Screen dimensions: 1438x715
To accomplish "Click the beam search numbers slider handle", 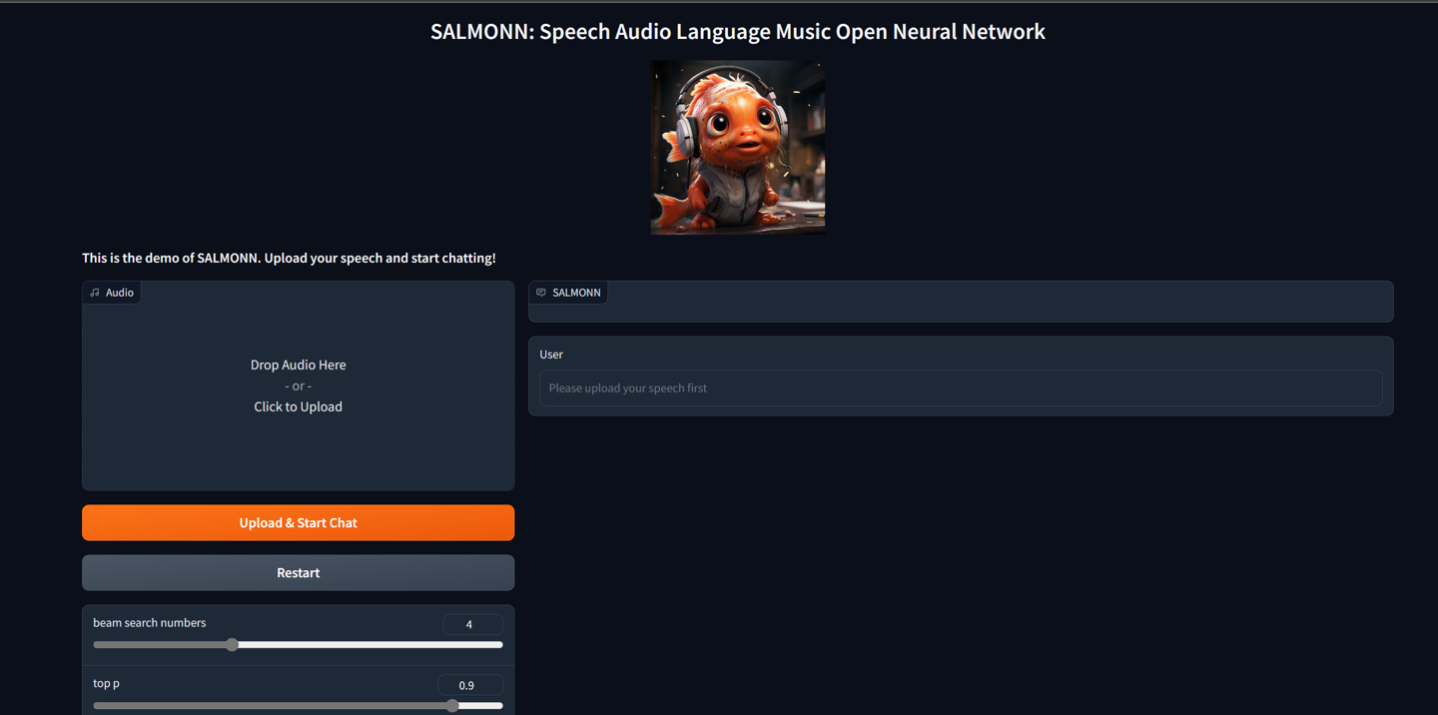I will (x=232, y=645).
